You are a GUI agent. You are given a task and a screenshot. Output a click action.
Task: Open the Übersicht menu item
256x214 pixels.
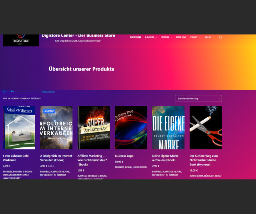click(x=135, y=37)
